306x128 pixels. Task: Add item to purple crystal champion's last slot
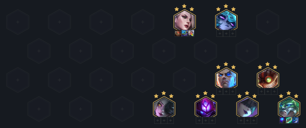(212, 120)
